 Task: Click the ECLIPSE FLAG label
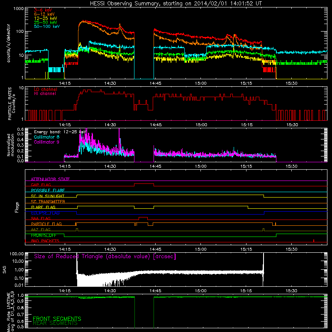tap(45, 213)
